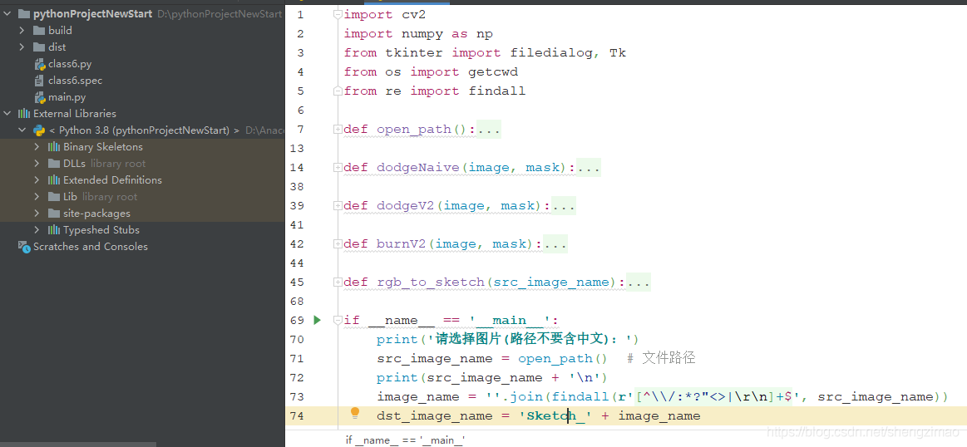This screenshot has height=447, width=967.
Task: Click the Python 3.8 interpreter icon
Action: tap(38, 130)
